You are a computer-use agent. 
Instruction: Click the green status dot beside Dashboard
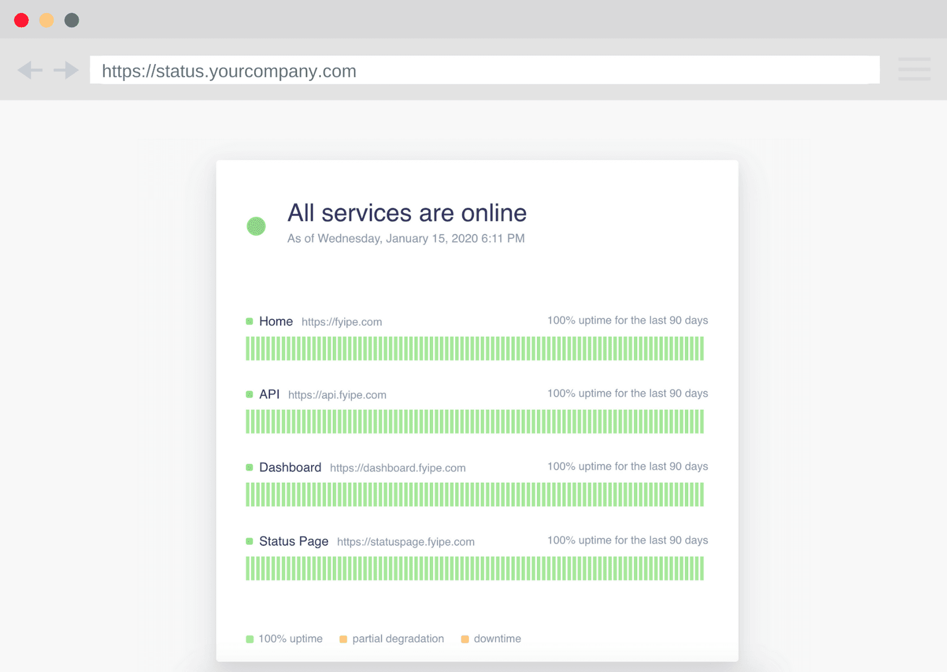(x=249, y=467)
